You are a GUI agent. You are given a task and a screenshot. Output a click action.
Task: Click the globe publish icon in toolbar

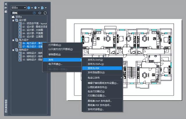tap(29, 8)
